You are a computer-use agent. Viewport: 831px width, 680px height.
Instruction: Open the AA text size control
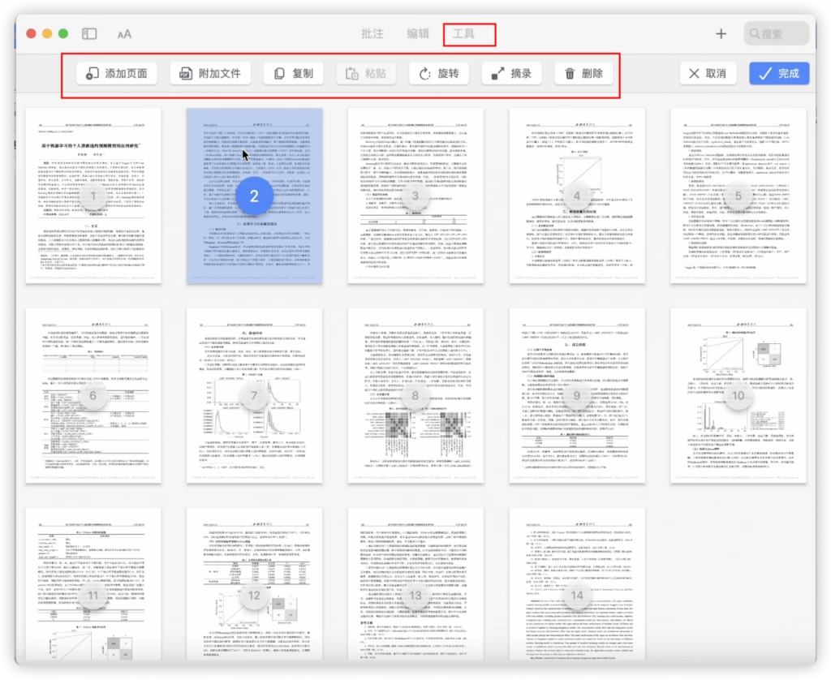pos(124,34)
